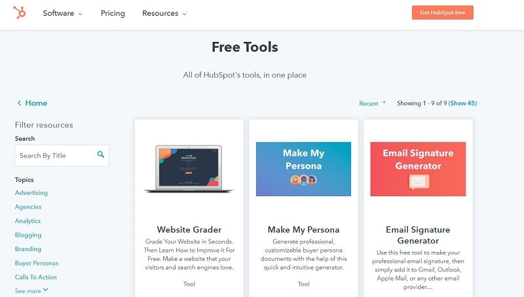Click the back chevron beside Home

[x=19, y=103]
